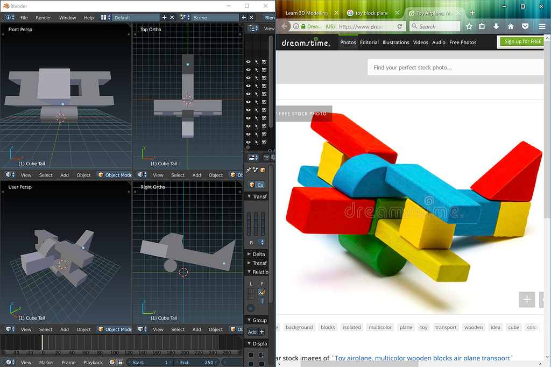The height and width of the screenshot is (367, 551).
Task: Collapse the Displa panel in Properties
Action: coord(257,343)
